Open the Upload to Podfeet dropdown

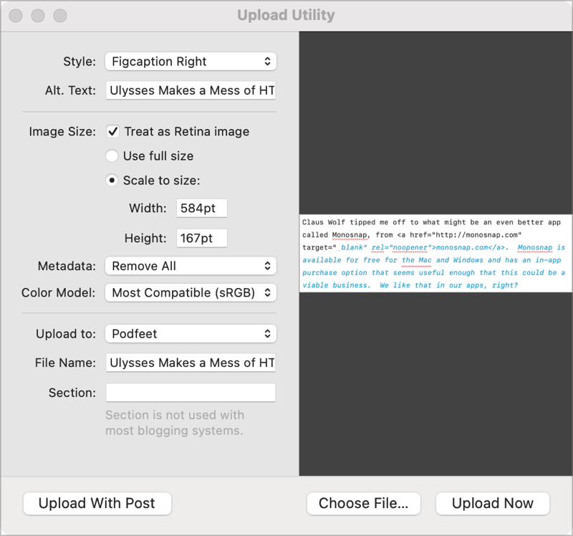click(190, 334)
